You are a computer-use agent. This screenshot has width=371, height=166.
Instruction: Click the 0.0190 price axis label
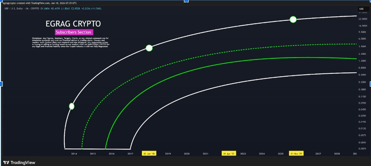361,122
